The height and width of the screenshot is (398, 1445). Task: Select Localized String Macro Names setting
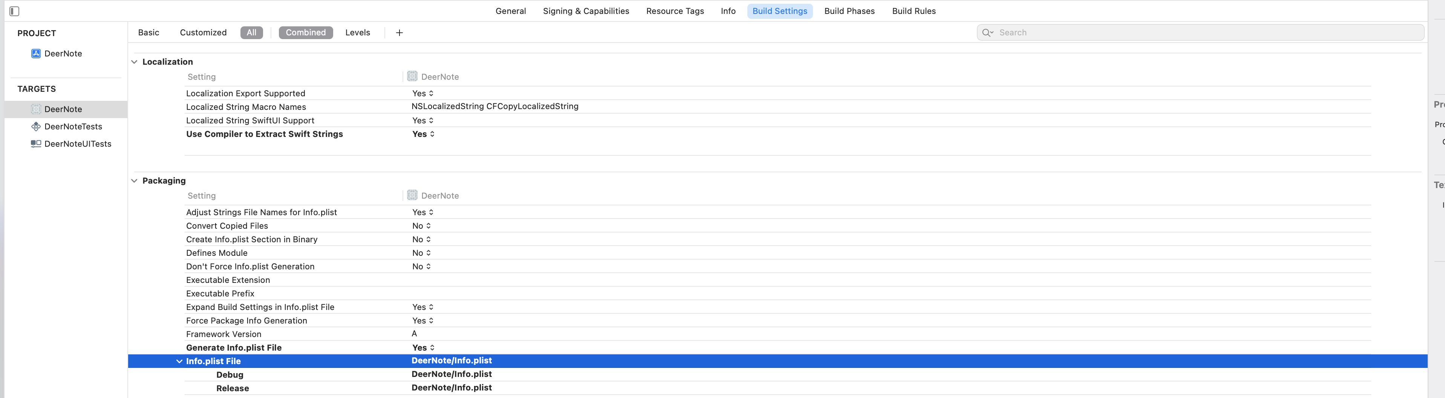[246, 107]
